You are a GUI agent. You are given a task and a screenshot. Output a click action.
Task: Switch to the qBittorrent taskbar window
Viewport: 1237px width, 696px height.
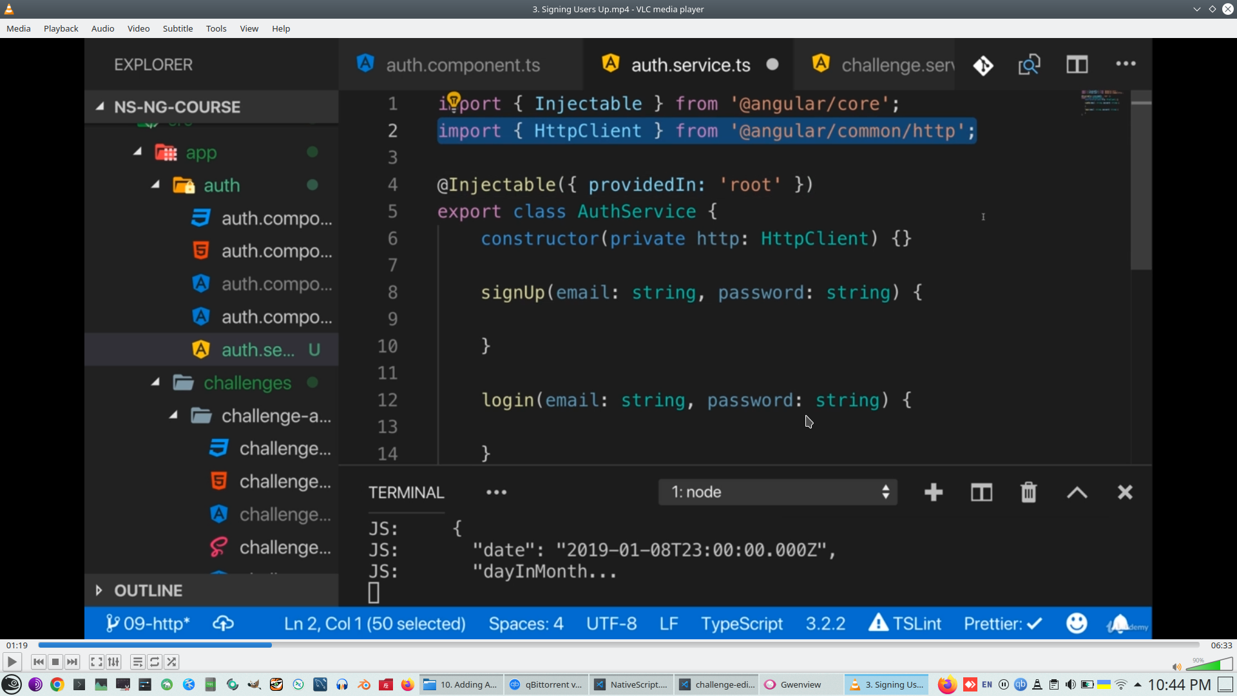(546, 684)
